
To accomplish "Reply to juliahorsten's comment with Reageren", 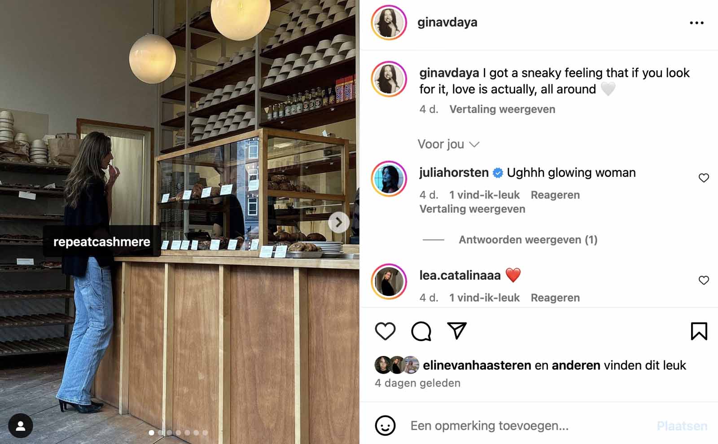I will (555, 195).
